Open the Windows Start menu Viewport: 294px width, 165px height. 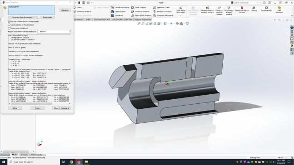coord(4,162)
